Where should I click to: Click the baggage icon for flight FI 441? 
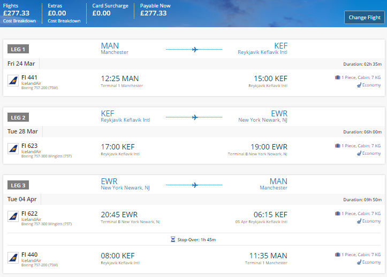tap(337, 77)
